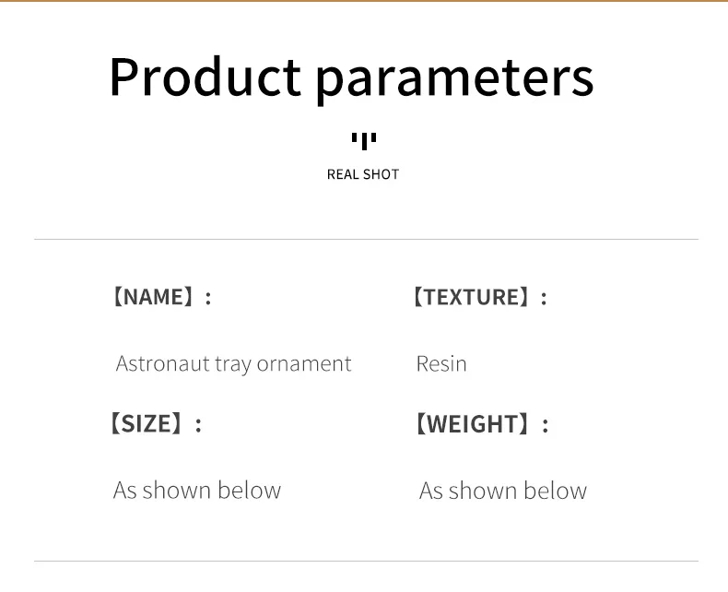
Task: Click the word "SHOT" in the subtitle
Action: [x=382, y=174]
